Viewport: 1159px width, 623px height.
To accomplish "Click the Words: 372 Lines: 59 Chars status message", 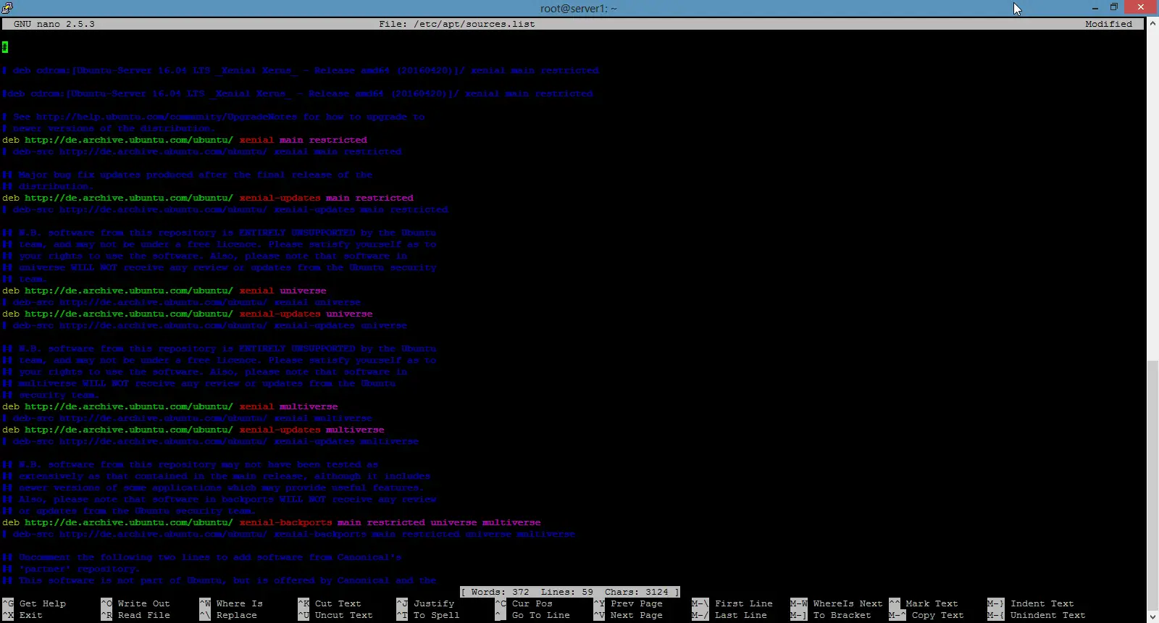I will pyautogui.click(x=570, y=592).
